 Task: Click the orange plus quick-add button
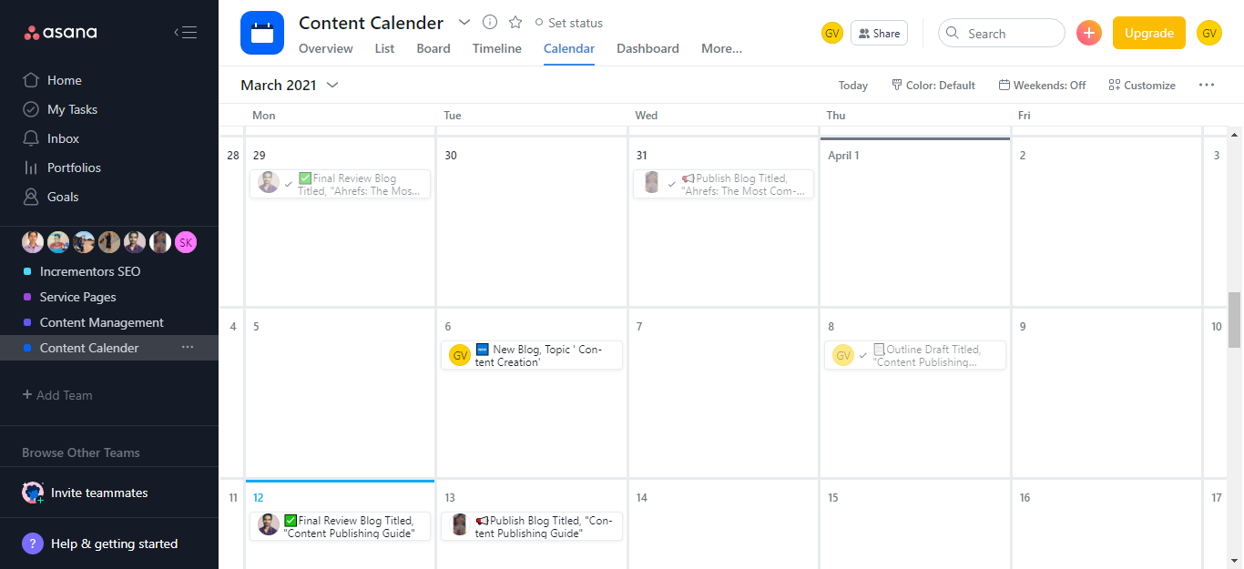click(x=1089, y=33)
